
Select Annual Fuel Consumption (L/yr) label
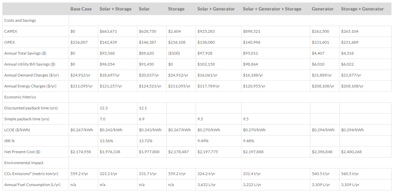click(32, 185)
